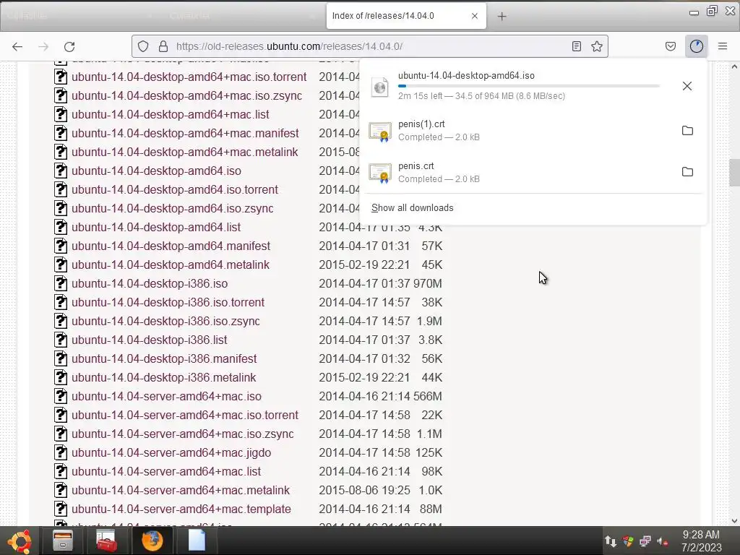
Task: Open ubuntu-14.04-desktop-amd64+mac.manifest link
Action: click(x=185, y=133)
